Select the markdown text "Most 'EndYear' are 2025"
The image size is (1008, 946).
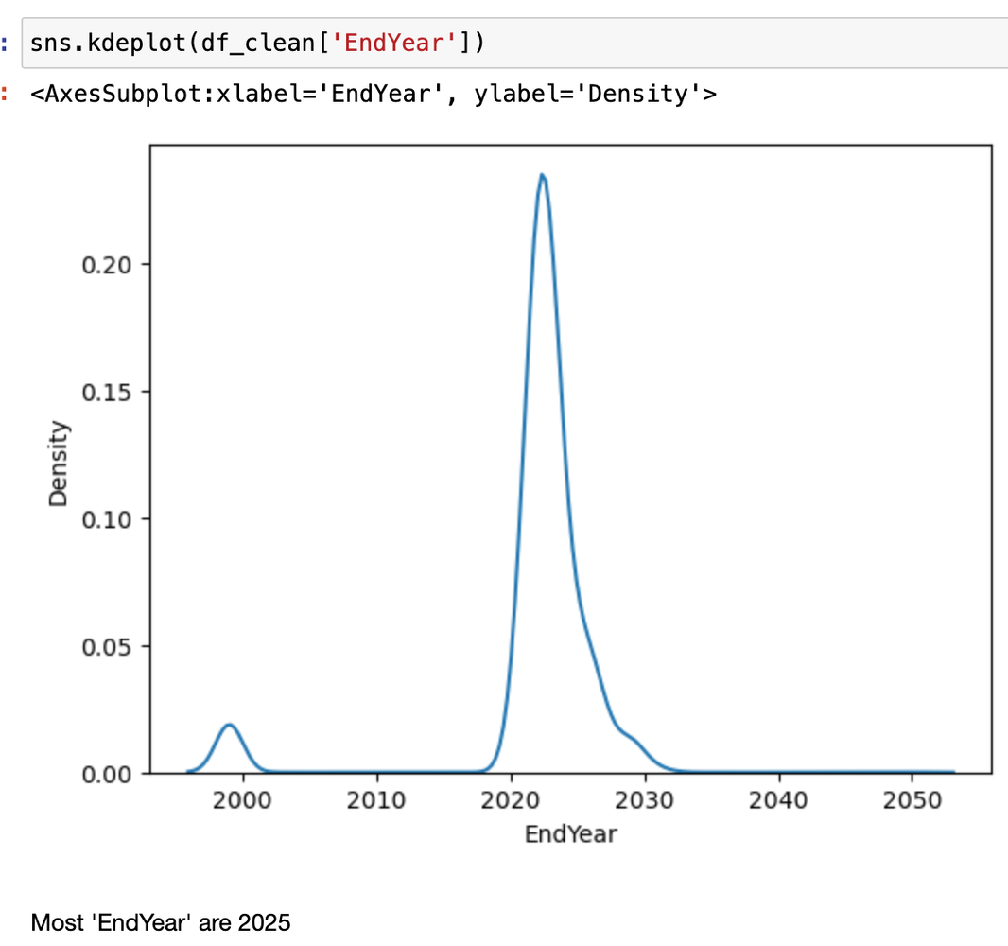click(x=161, y=922)
